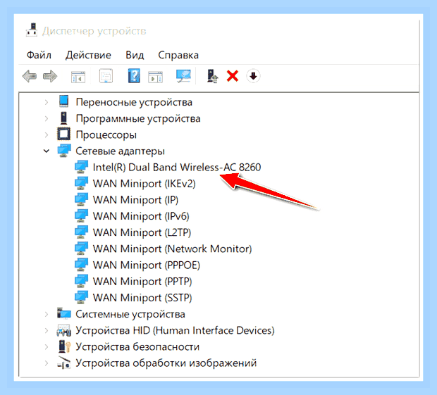Select Устройства обработки изображений label
The width and height of the screenshot is (437, 395).
pos(166,363)
